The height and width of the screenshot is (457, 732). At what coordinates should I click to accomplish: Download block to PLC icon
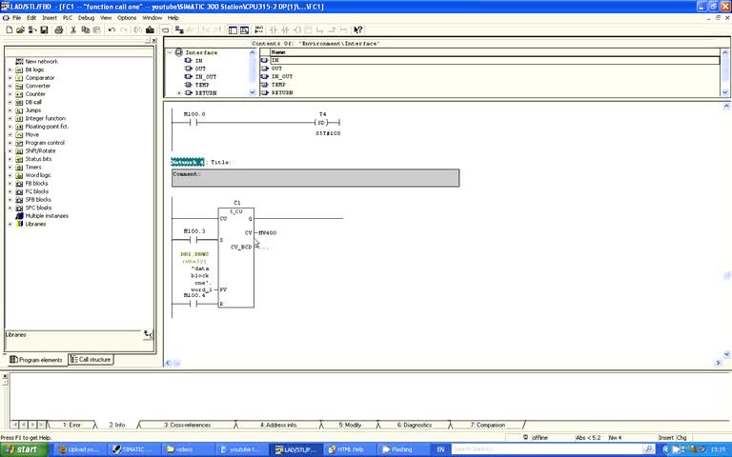[150, 30]
